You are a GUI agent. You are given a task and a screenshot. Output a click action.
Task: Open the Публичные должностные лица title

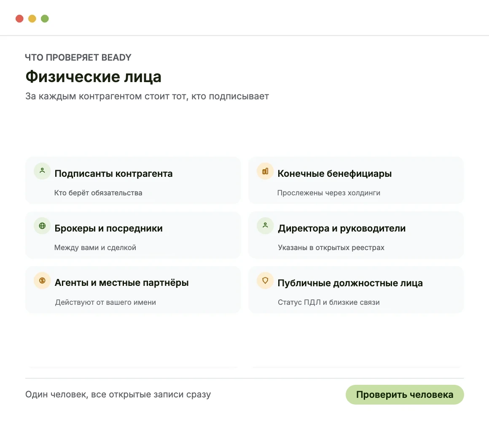click(x=350, y=283)
